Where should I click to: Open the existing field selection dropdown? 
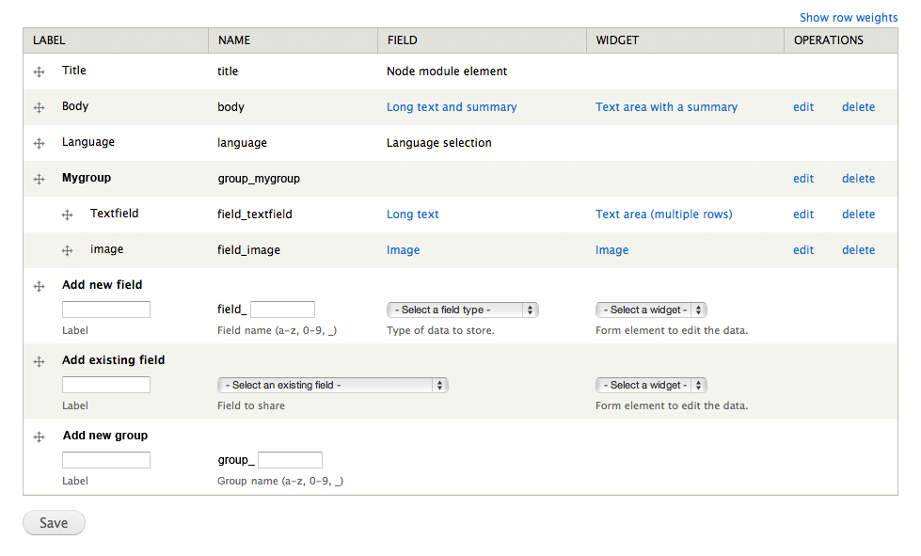[x=333, y=385]
